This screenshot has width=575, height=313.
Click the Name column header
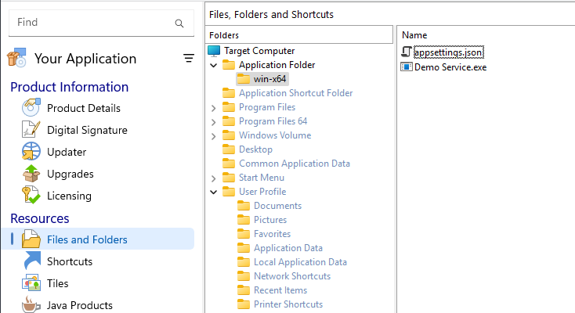pyautogui.click(x=414, y=35)
